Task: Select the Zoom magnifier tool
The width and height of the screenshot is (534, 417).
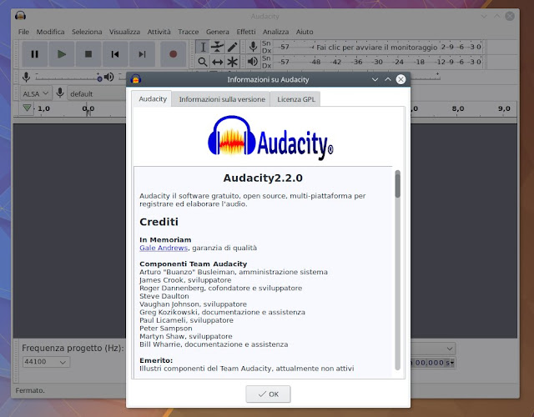Action: tap(203, 62)
